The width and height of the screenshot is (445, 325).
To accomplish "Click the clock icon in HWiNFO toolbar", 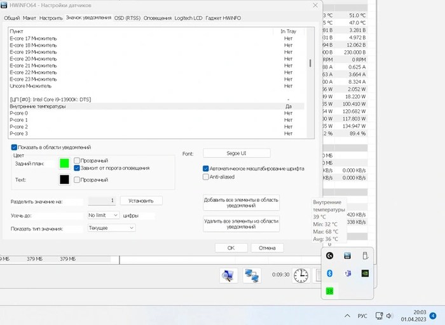I will (x=301, y=275).
